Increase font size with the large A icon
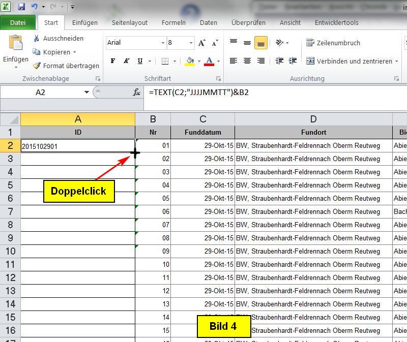 click(202, 43)
